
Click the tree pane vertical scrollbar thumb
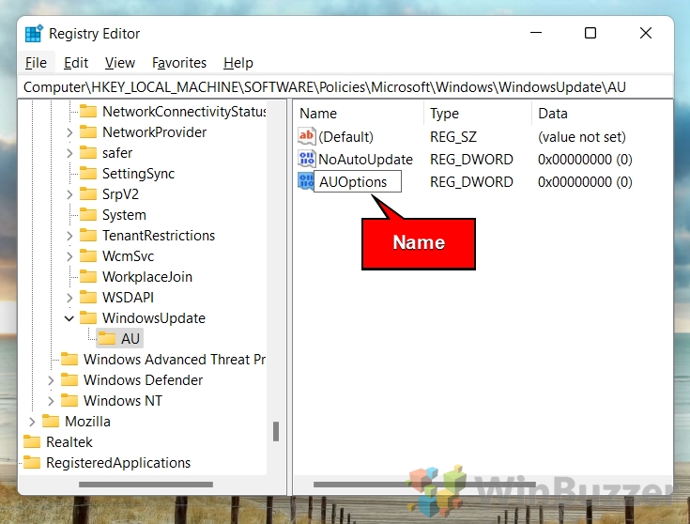(x=276, y=432)
